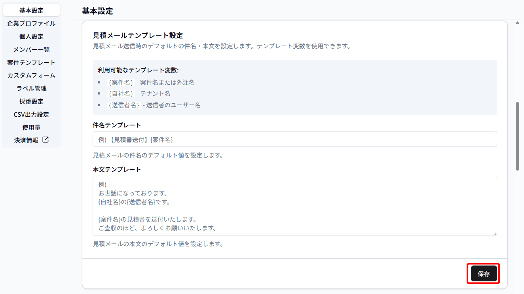Click the vertical scrollbar thumb
The height and width of the screenshot is (294, 524).
pos(517,136)
